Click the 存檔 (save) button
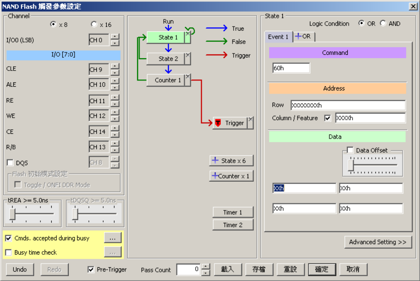The height and width of the screenshot is (281, 420). pyautogui.click(x=259, y=269)
